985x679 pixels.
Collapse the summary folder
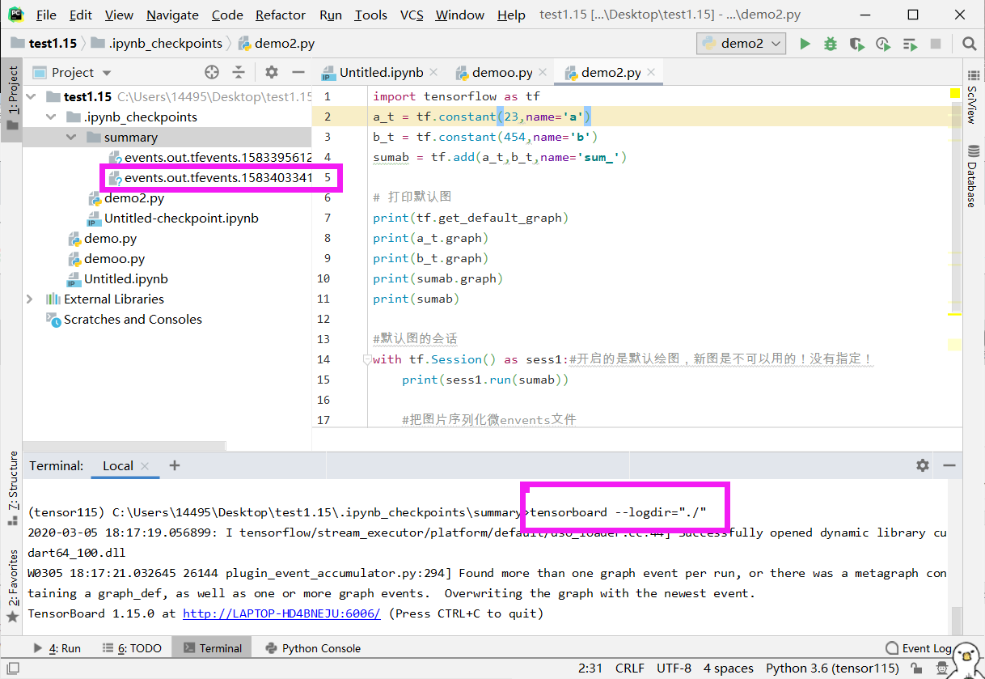71,137
